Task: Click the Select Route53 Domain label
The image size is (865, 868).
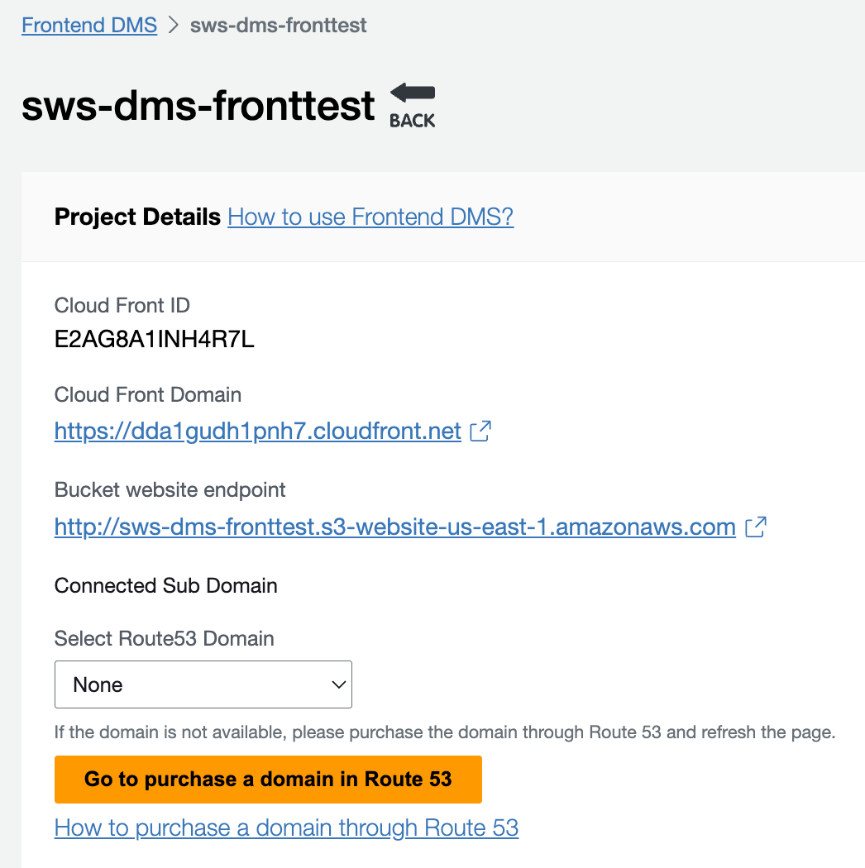Action: point(164,638)
